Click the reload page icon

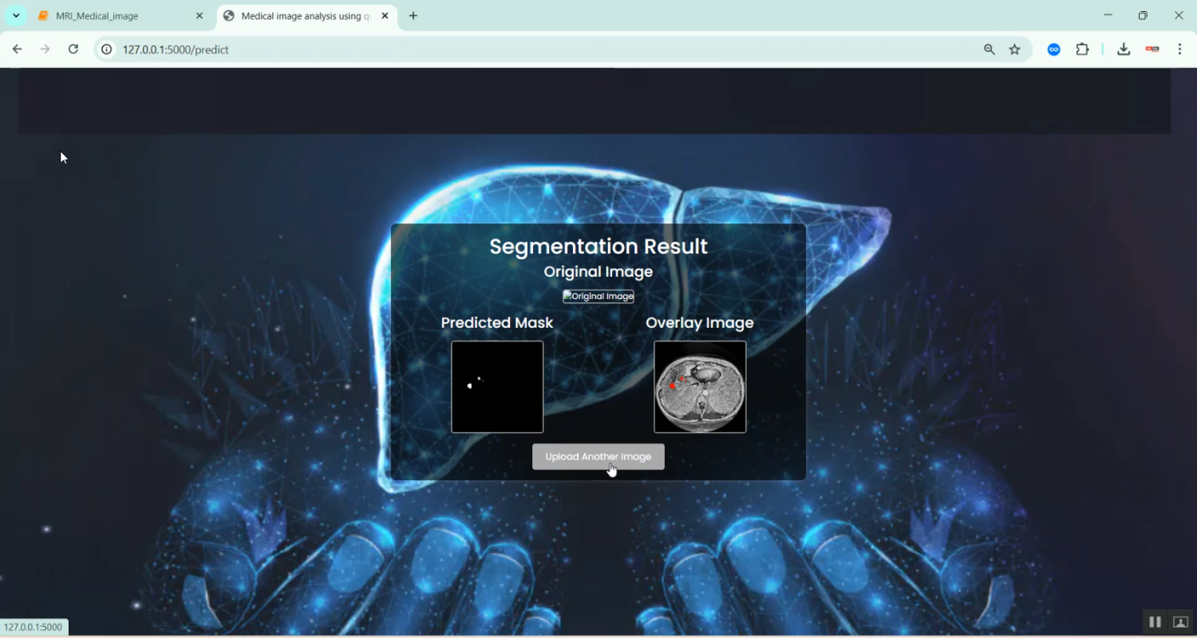73,49
